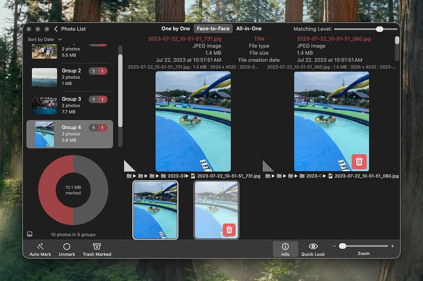This screenshot has width=423, height=281.
Task: Click zoom plus icon
Action: pos(392,246)
